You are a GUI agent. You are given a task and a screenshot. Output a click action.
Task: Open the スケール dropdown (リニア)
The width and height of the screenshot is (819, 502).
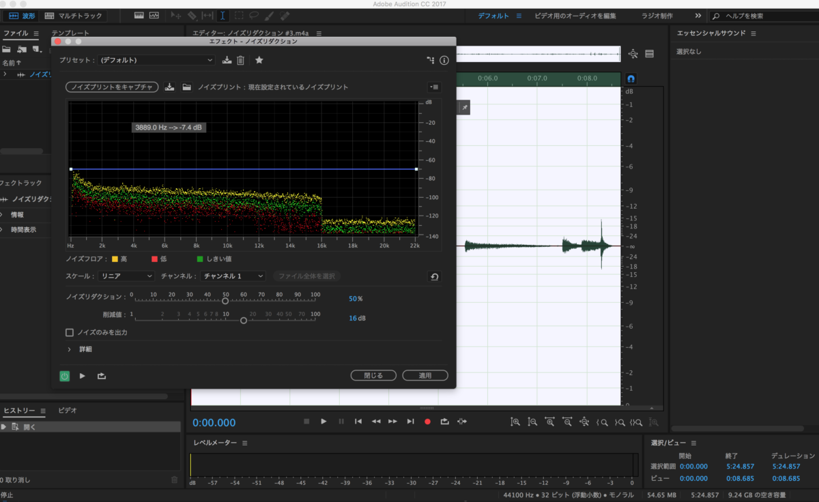126,276
